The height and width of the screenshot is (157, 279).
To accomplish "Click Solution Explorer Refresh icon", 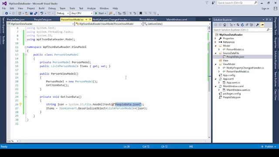I will click(242, 25).
